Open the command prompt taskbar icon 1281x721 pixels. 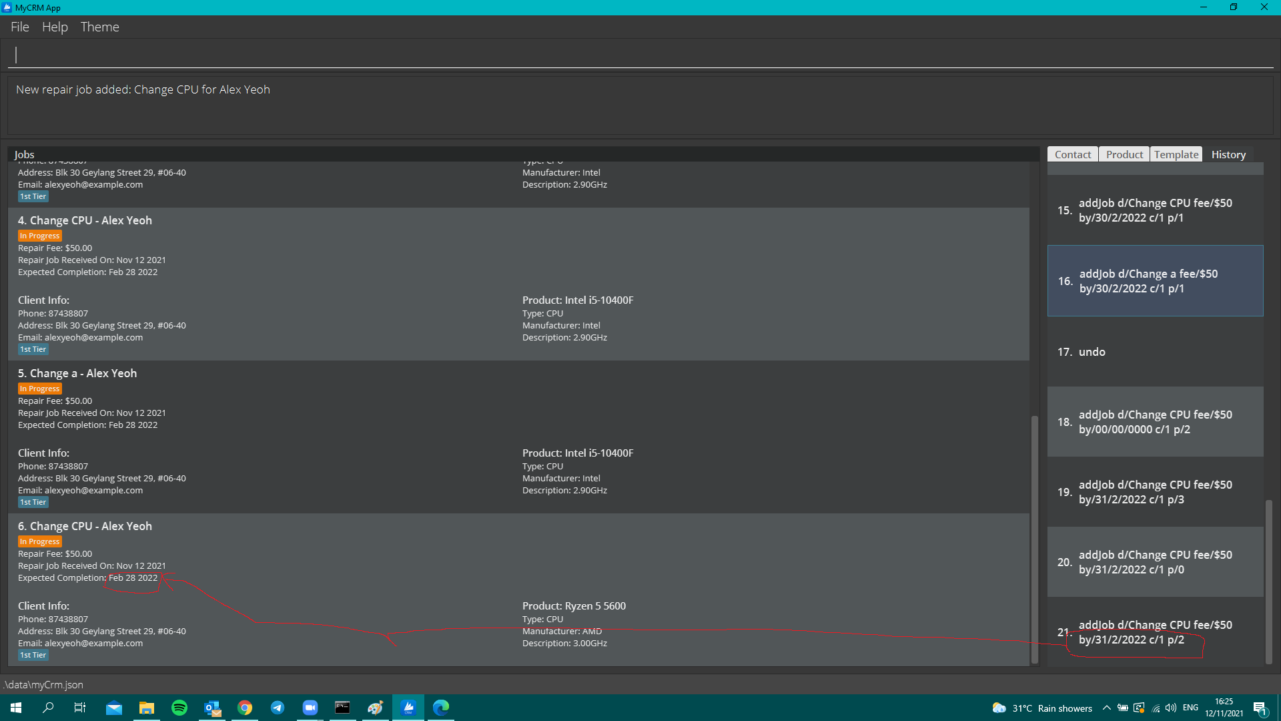click(342, 708)
